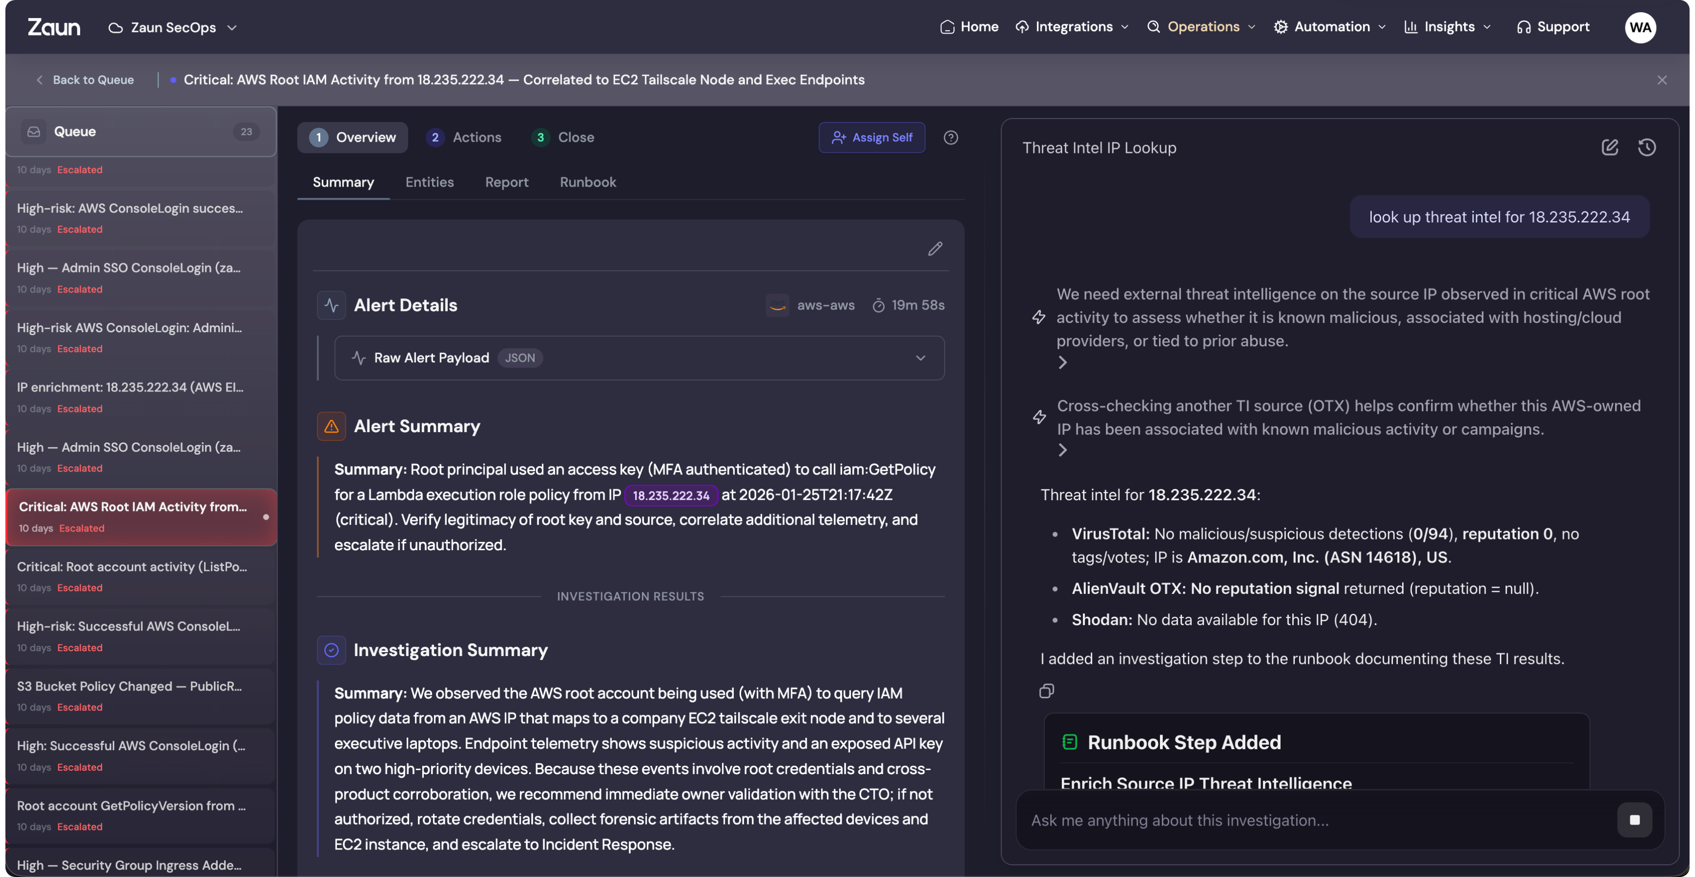Go to the Runbook tab
The width and height of the screenshot is (1695, 877).
[588, 182]
